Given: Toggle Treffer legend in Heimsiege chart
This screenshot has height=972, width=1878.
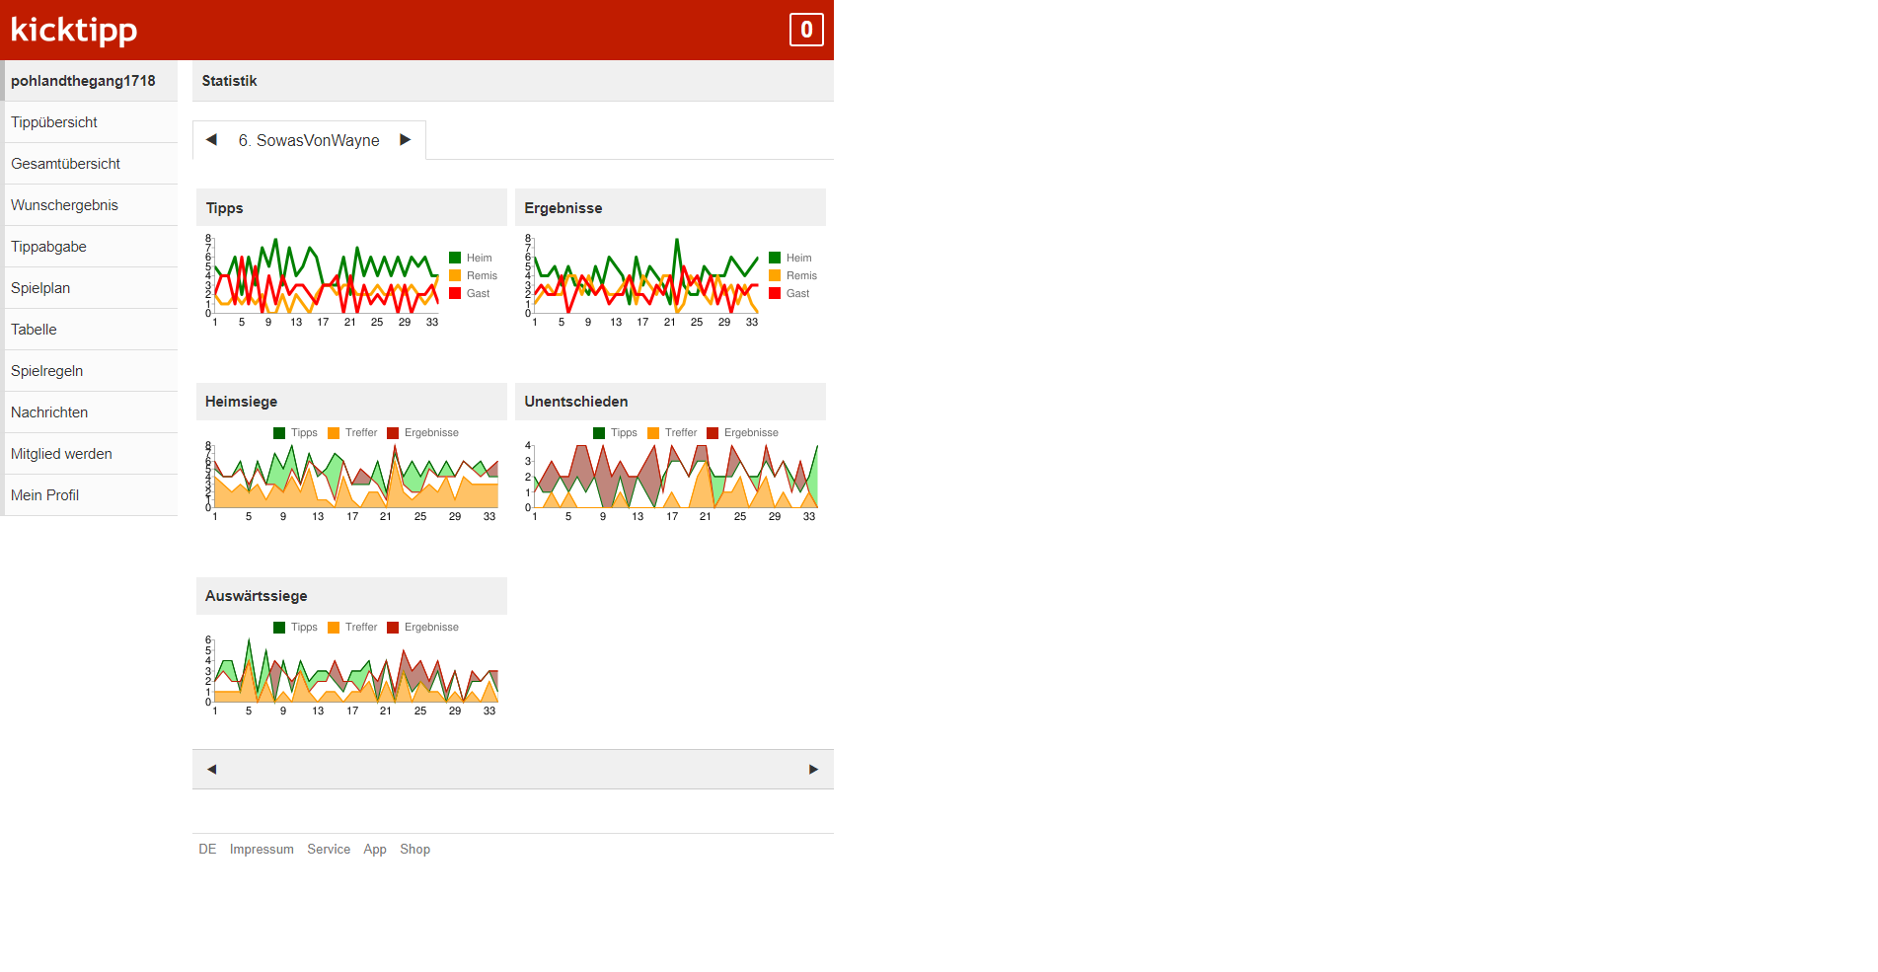Looking at the screenshot, I should [352, 433].
